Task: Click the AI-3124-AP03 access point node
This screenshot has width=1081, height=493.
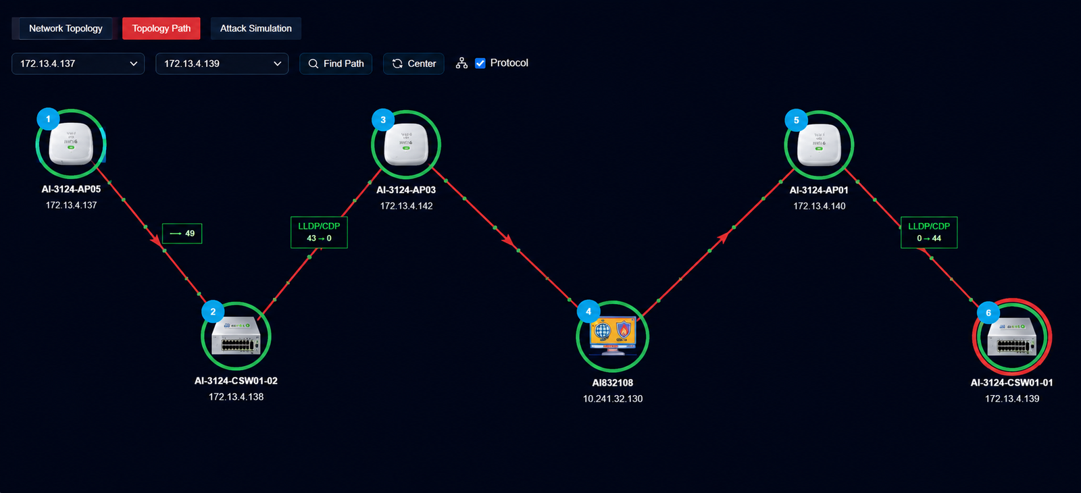Action: click(406, 145)
